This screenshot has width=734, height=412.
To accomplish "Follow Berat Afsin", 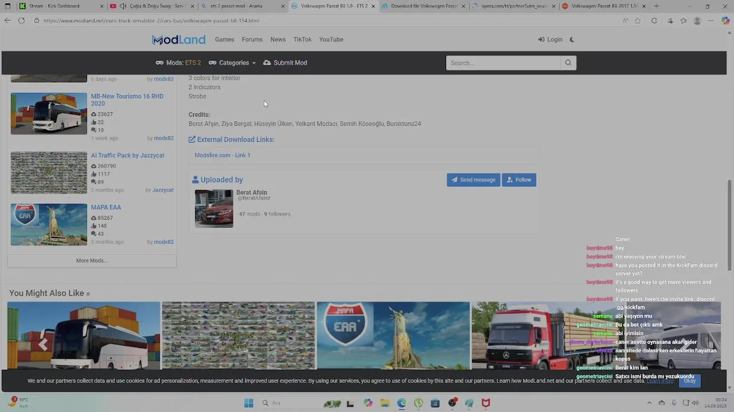I will pos(519,180).
